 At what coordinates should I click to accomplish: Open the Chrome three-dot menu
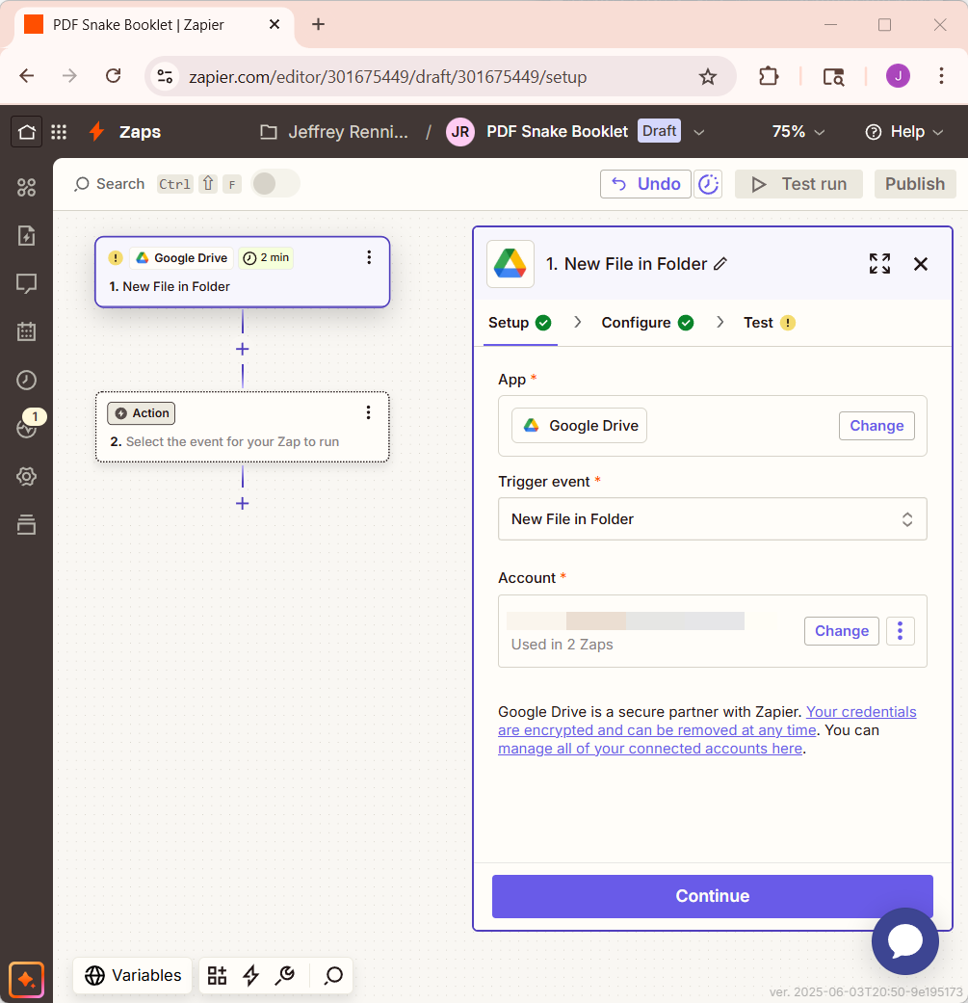[941, 76]
